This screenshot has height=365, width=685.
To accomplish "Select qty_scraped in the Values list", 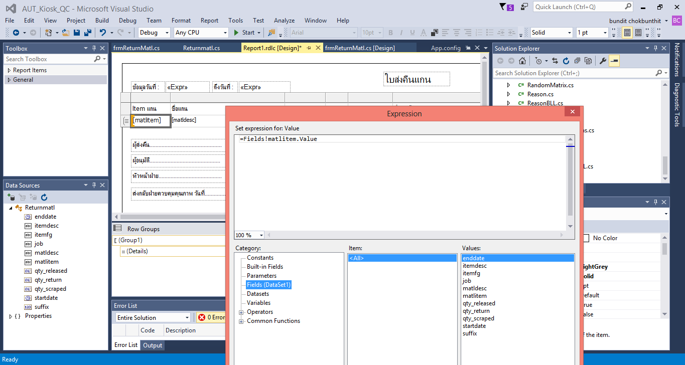I will tap(479, 318).
